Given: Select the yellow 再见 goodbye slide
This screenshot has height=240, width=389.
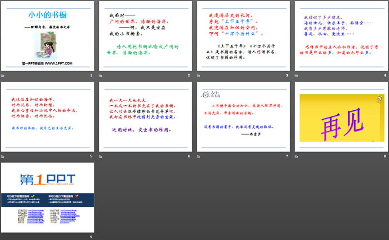Looking at the screenshot, I should click(340, 117).
